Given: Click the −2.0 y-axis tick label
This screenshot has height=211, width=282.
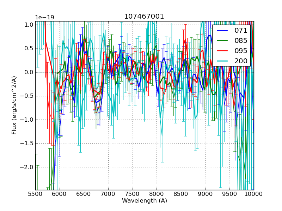Looking at the screenshot, I should (27, 167).
